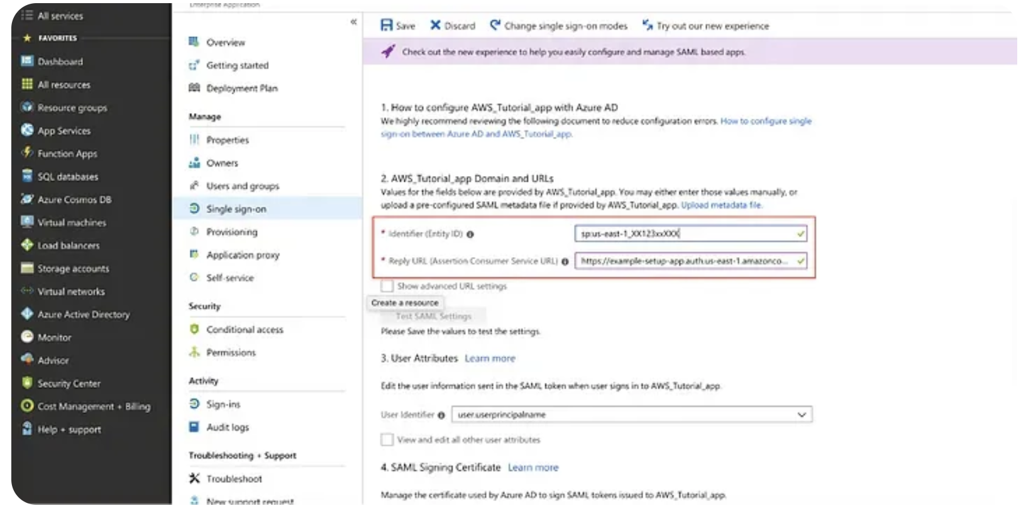Expand the All services list

60,16
